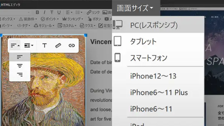This screenshot has width=224, height=126.
Task: Open the 装飾枠 dropdown
Action: [28, 19]
